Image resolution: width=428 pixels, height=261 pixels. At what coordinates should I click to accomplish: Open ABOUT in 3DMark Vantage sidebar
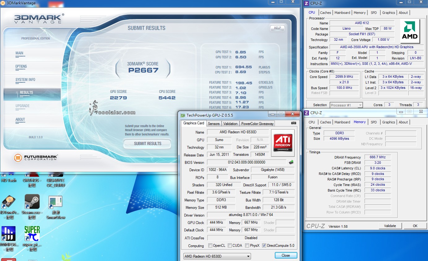point(32,121)
